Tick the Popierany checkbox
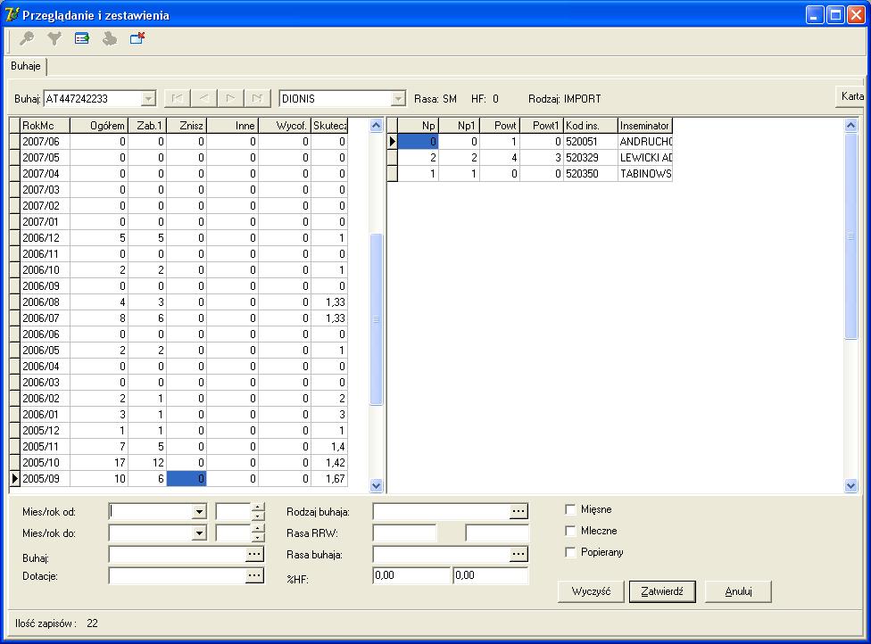This screenshot has width=871, height=644. pyautogui.click(x=570, y=552)
